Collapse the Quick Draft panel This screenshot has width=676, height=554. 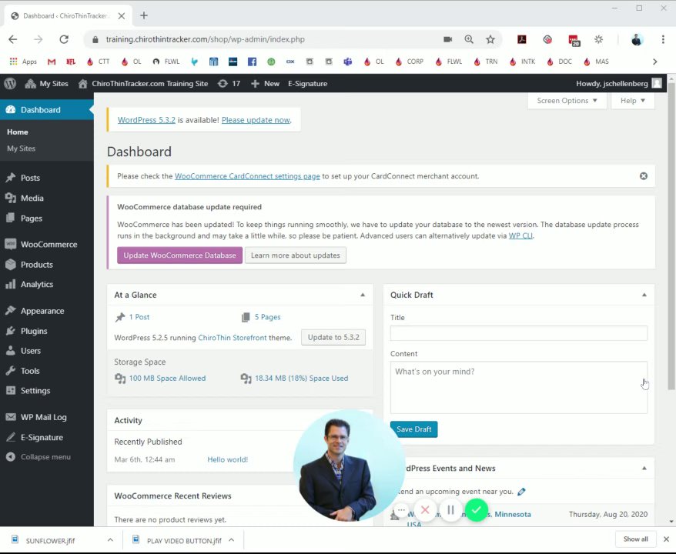pos(644,295)
